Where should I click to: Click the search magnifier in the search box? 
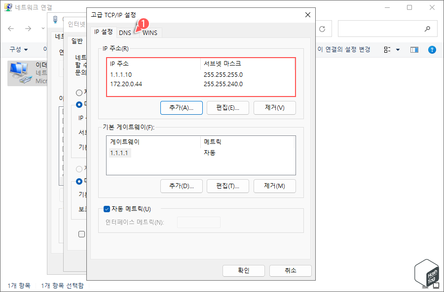tap(428, 29)
